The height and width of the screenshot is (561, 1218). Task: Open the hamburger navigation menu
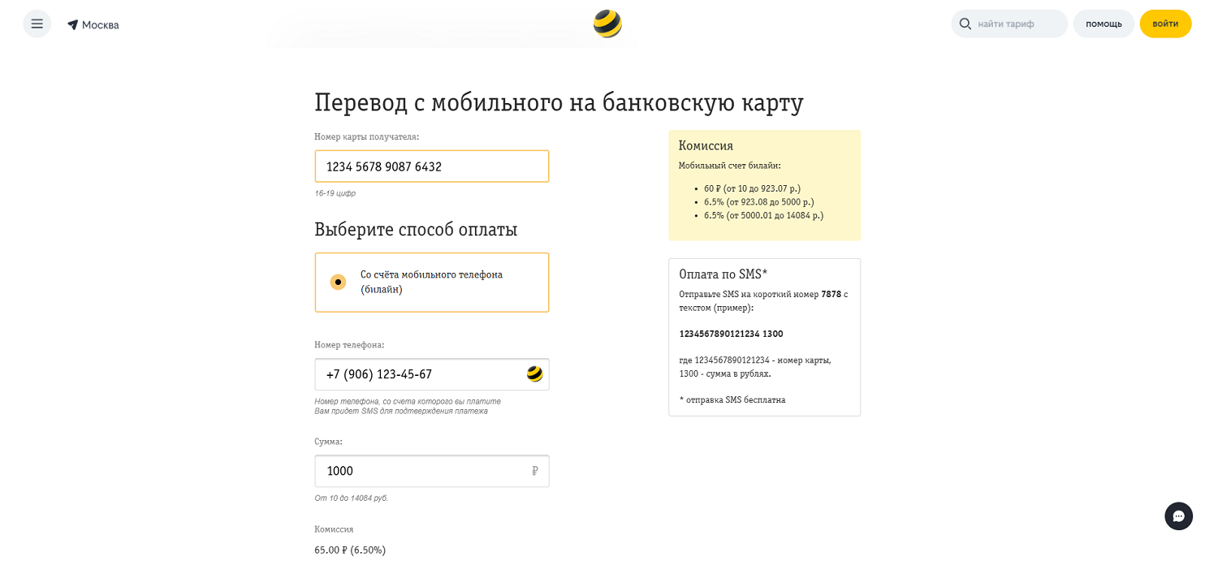(x=37, y=24)
